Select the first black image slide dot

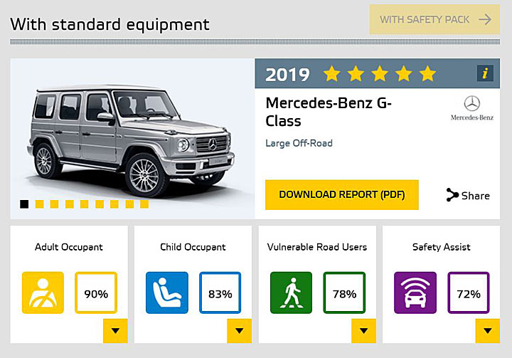pos(24,204)
